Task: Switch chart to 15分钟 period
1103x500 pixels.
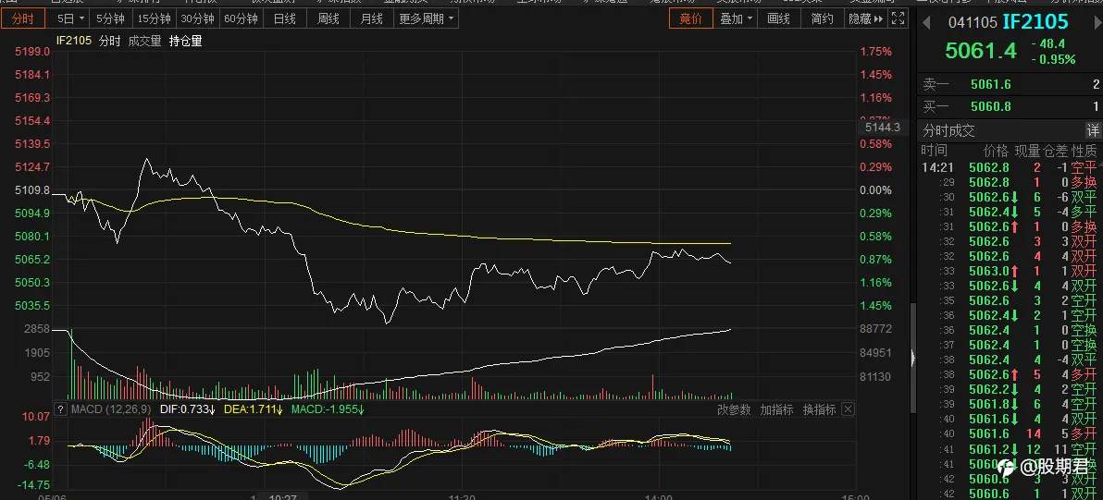Action: tap(154, 19)
